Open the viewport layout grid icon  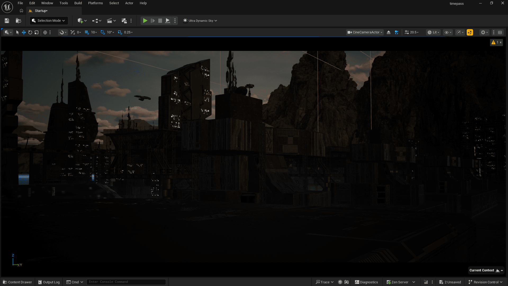coord(500,32)
